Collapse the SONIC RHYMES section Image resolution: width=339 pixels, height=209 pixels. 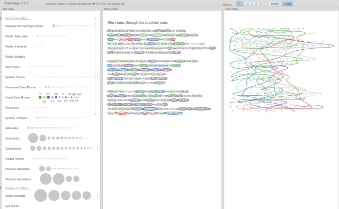click(1, 19)
